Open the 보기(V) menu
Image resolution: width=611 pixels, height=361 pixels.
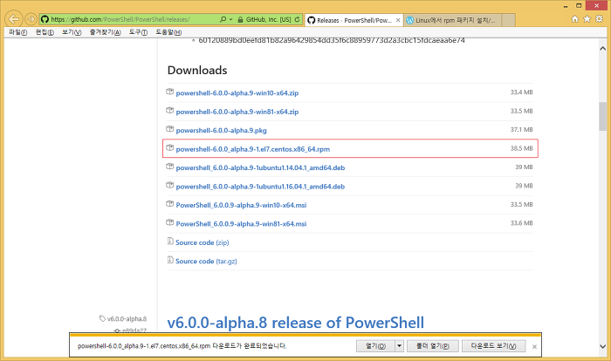pos(72,32)
